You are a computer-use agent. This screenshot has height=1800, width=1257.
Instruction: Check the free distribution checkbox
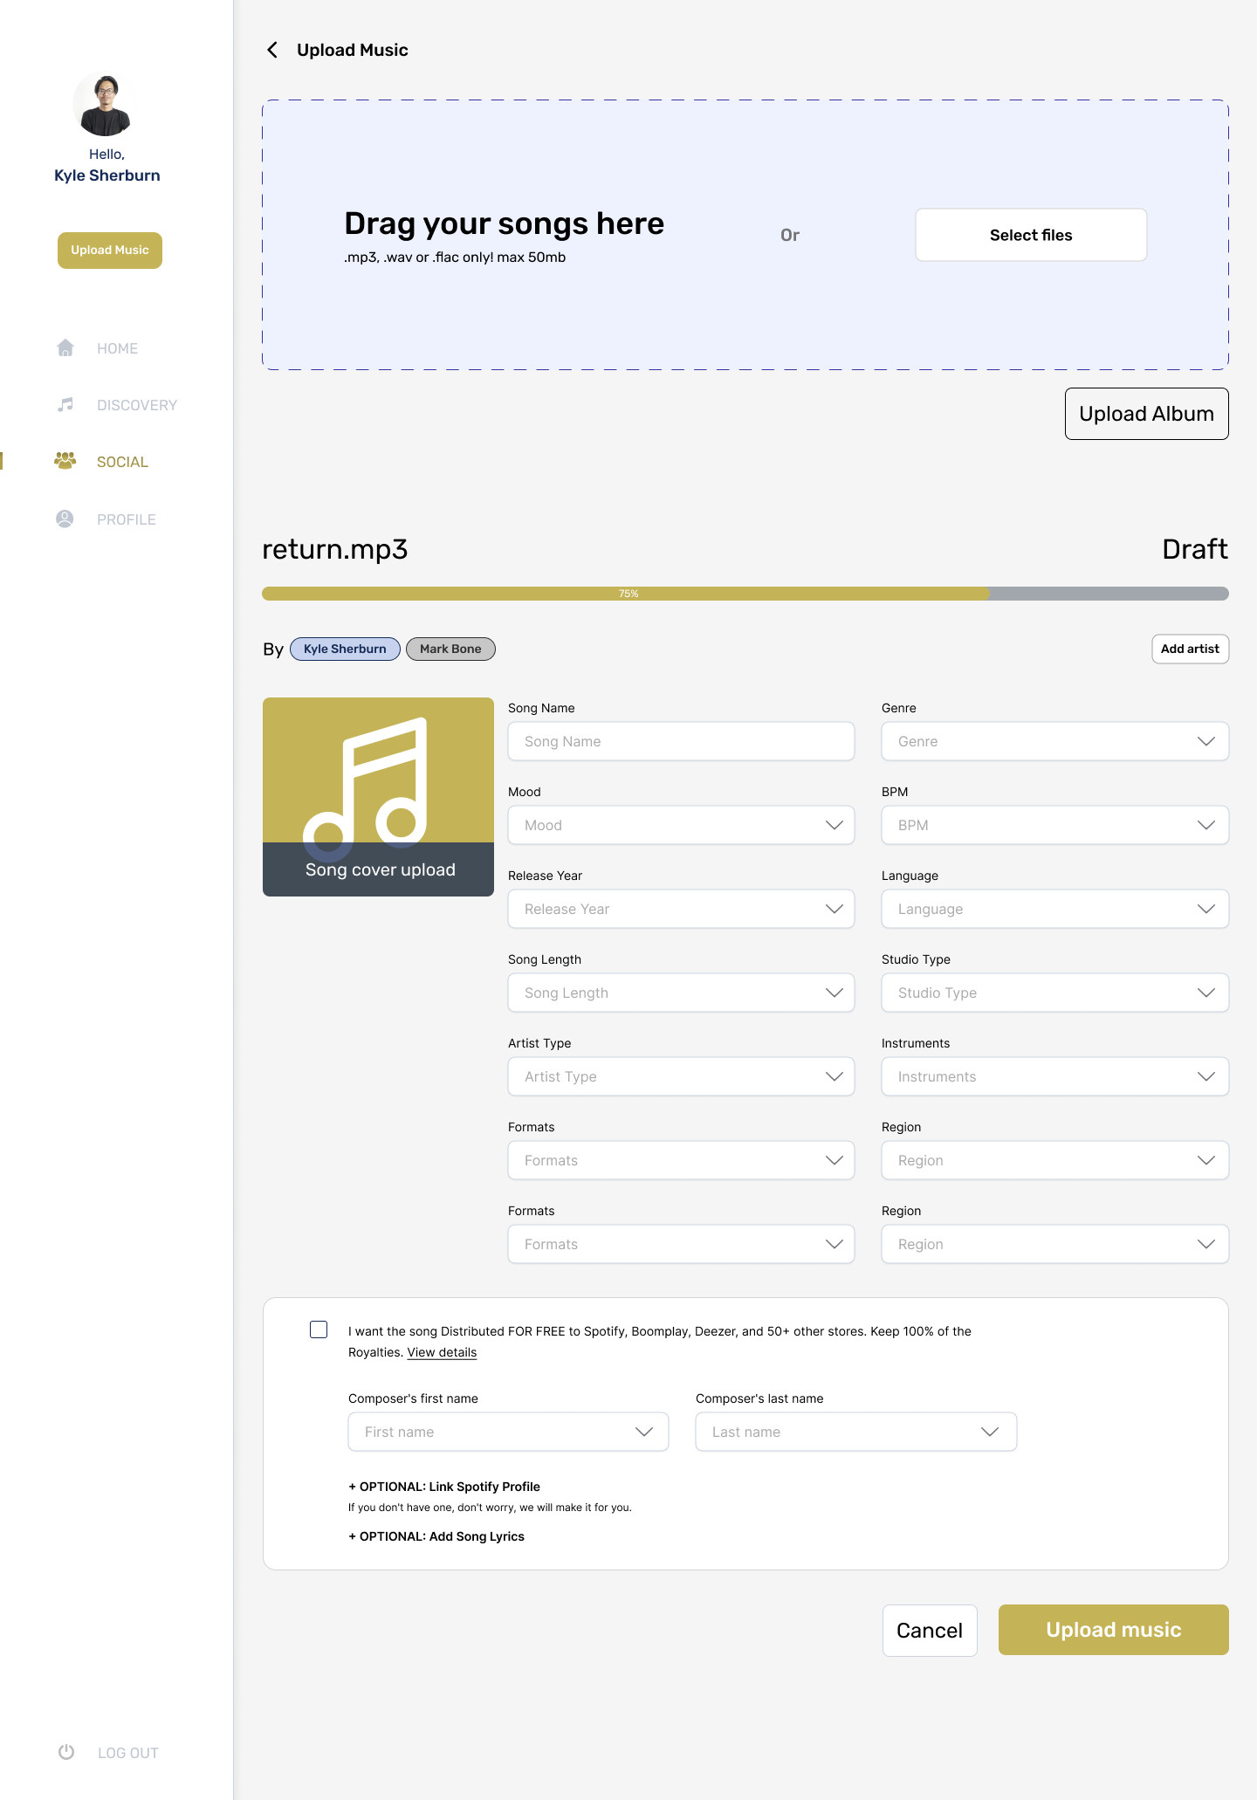tap(319, 1329)
